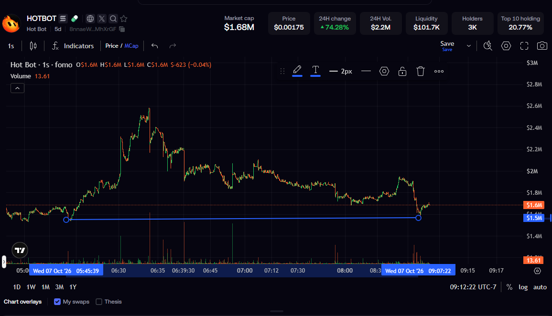The width and height of the screenshot is (552, 316).
Task: Undo the last chart action
Action: coord(154,46)
